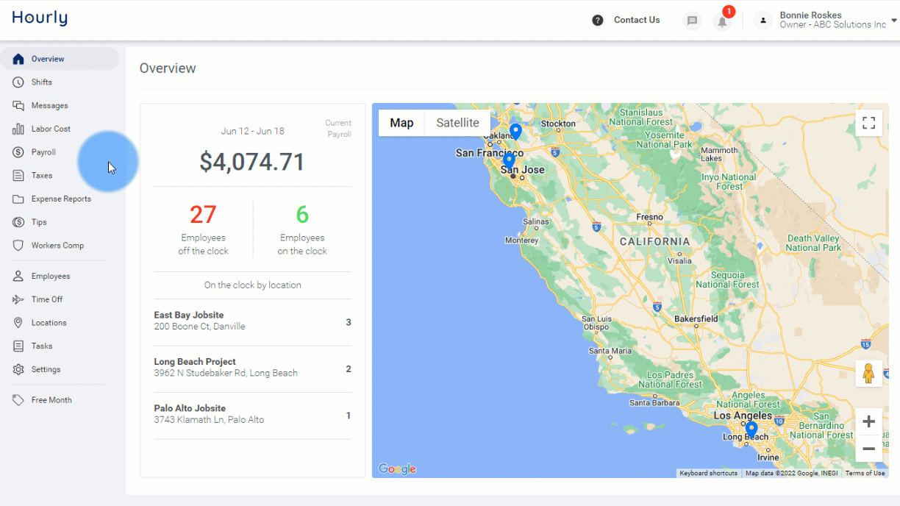
Task: Click the Terms of Use map link
Action: (x=865, y=473)
